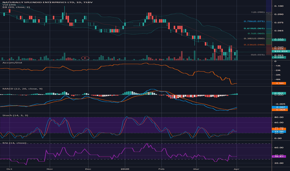This screenshot has width=290, height=171.
Task: Click the Mar label on the time axis
Action: [196, 169]
